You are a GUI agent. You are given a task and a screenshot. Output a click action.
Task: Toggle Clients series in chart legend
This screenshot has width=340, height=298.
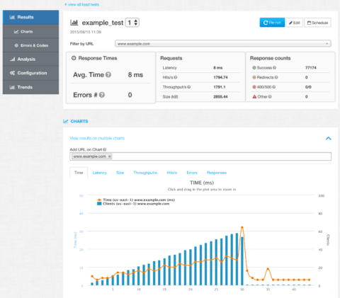(133, 204)
